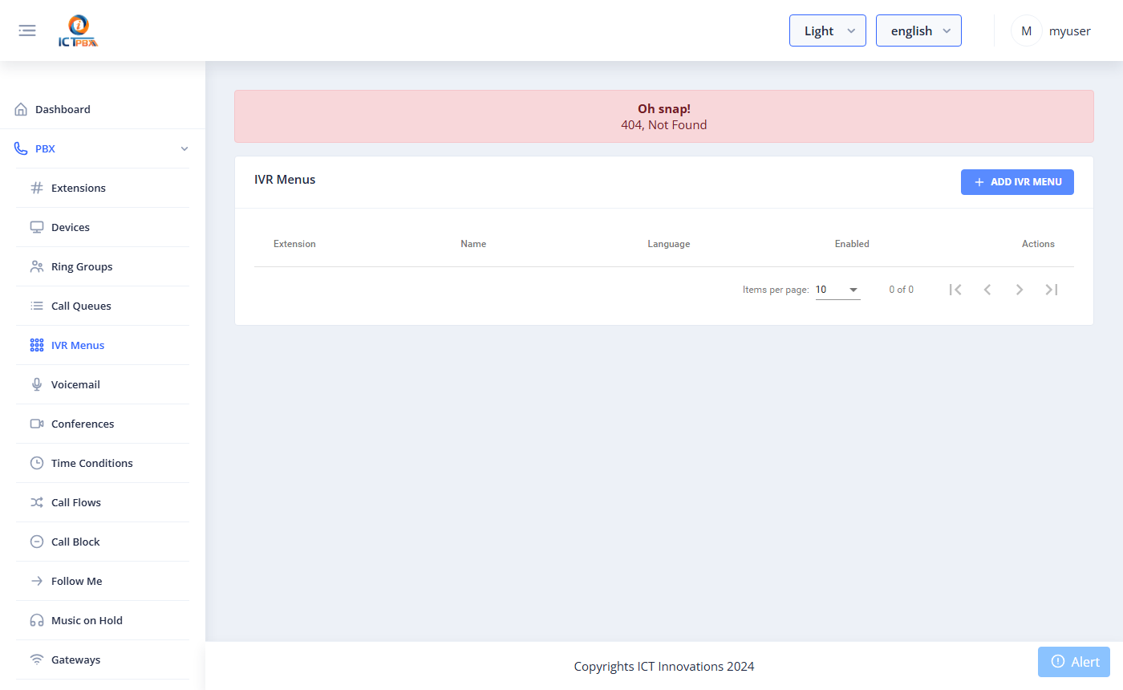Click the Copyrights ICT Innovations 2024 footer
The image size is (1123, 690).
(664, 666)
